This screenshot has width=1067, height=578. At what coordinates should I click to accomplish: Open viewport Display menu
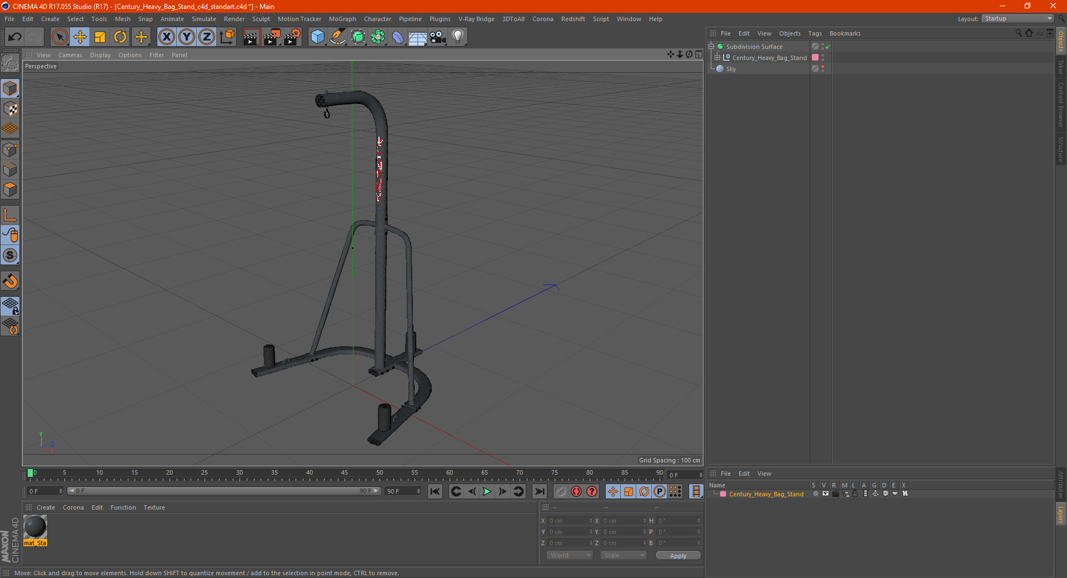100,55
